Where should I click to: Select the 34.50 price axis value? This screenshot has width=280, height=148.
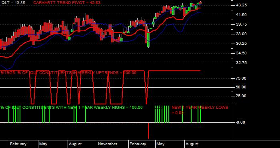click(x=241, y=53)
